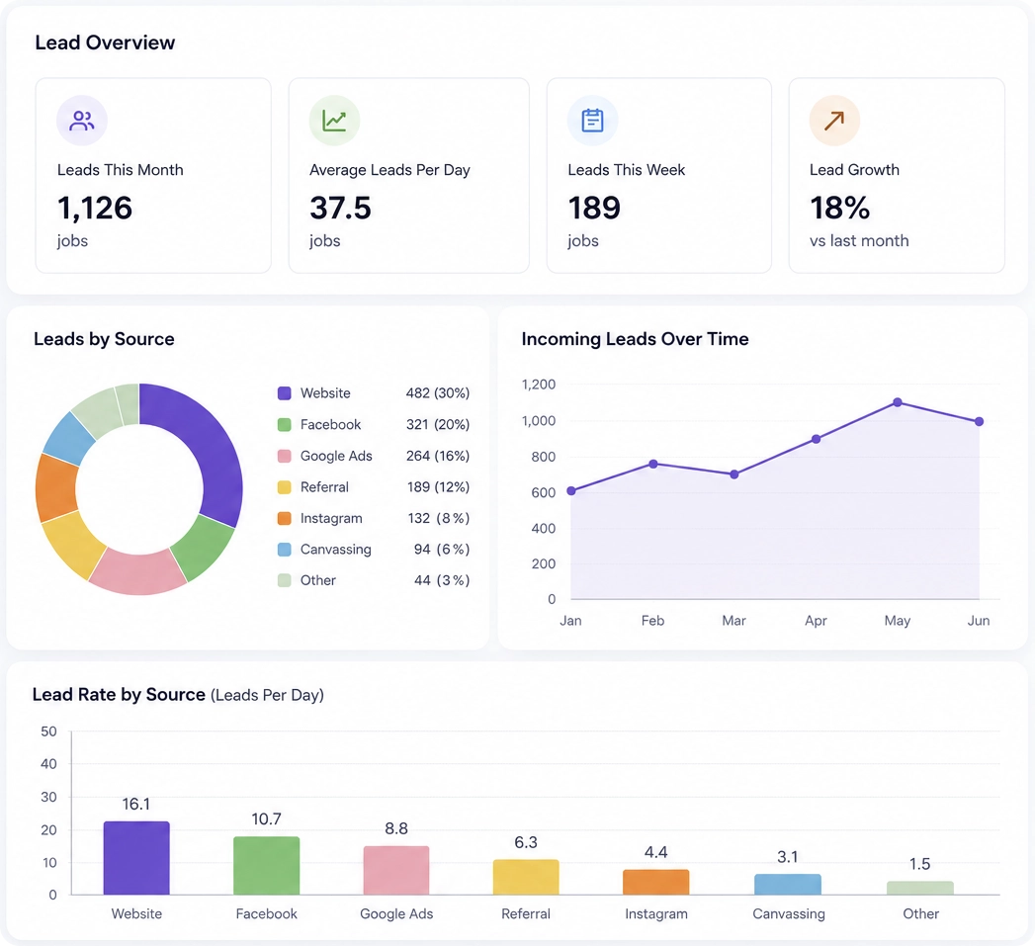
Task: Click the 18% lead growth value
Action: click(x=839, y=208)
